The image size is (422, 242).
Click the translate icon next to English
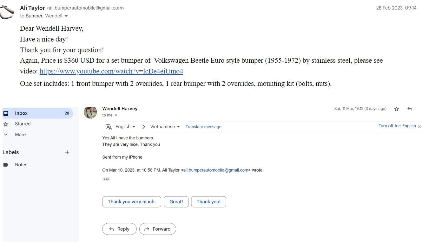pyautogui.click(x=109, y=127)
